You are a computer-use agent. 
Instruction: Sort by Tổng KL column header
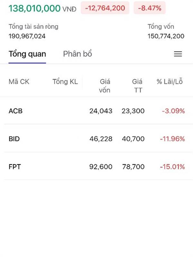[65, 82]
